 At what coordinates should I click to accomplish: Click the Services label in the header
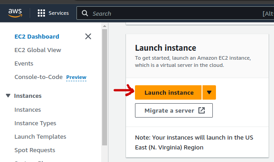point(58,13)
